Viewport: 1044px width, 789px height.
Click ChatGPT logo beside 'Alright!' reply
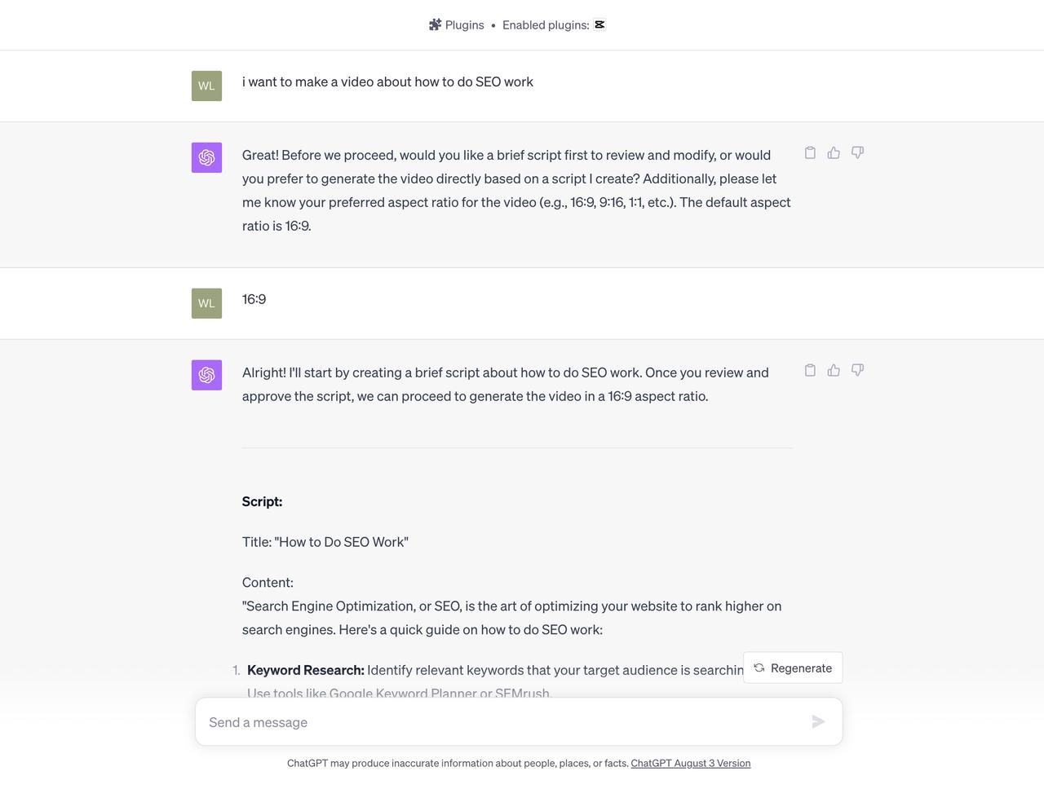(206, 375)
